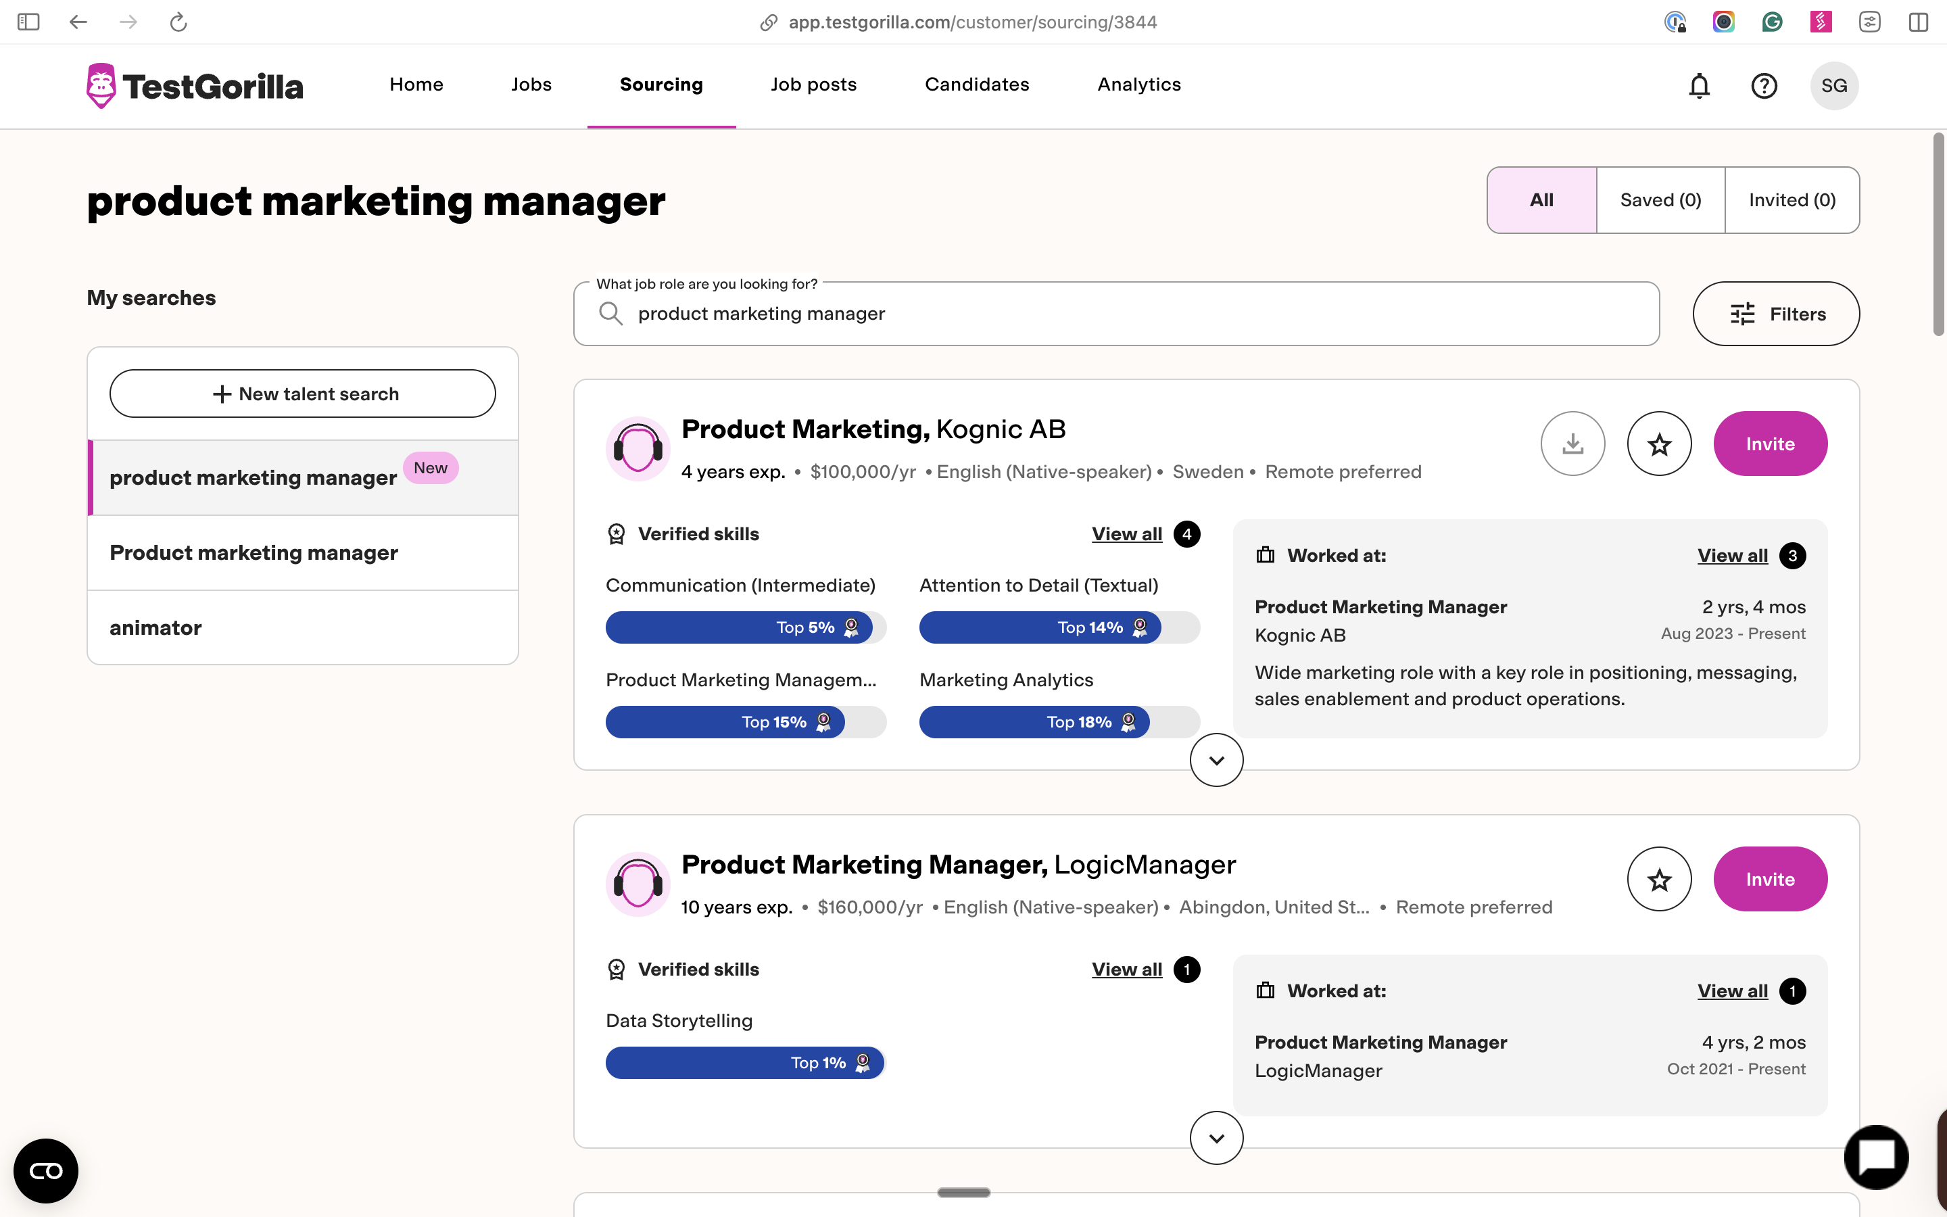This screenshot has width=1947, height=1217.
Task: Download the Kognic AB candidate profile
Action: click(x=1572, y=444)
